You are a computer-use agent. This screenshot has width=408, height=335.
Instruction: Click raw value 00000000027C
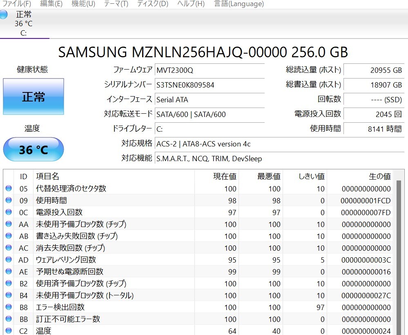point(366,295)
